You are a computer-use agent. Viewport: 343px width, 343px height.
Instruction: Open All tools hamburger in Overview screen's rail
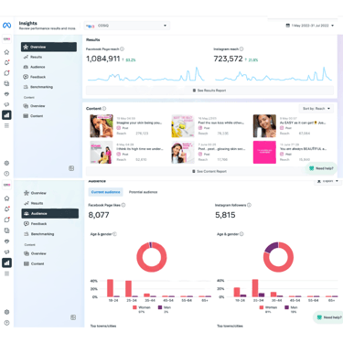pos(6,125)
